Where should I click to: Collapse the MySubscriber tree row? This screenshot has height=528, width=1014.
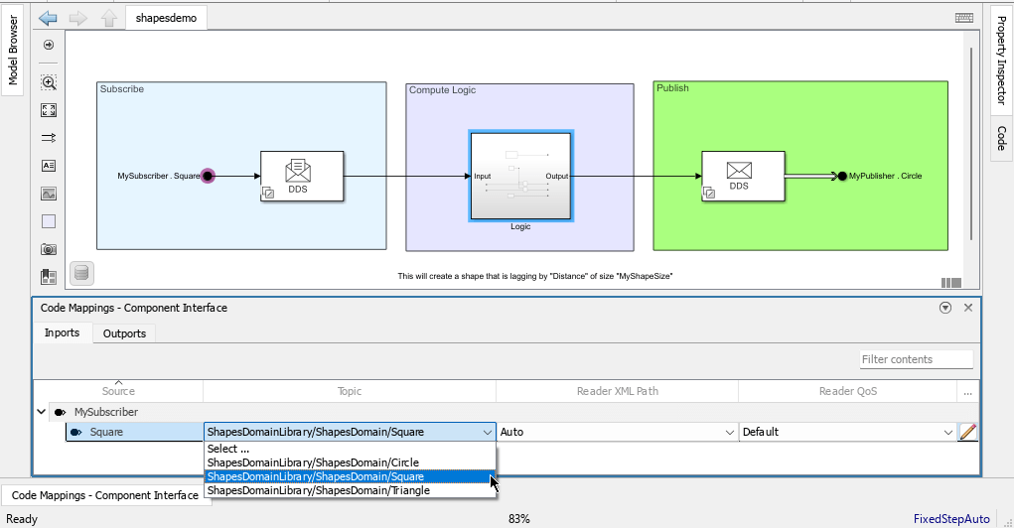tap(42, 412)
